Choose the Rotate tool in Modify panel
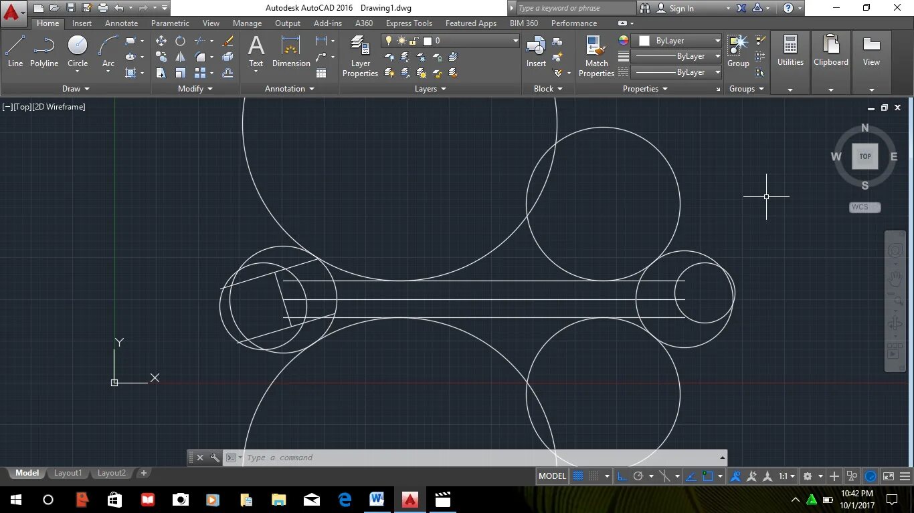Viewport: 914px width, 513px height. pyautogui.click(x=180, y=41)
